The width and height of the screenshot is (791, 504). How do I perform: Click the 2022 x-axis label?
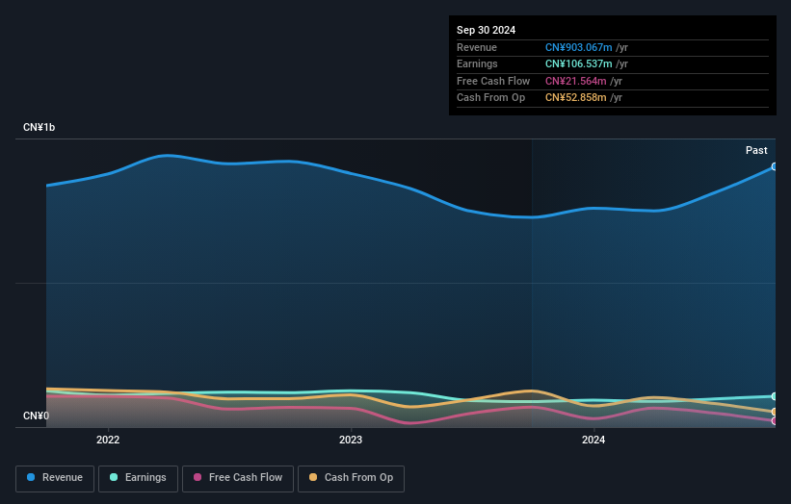[x=108, y=440]
